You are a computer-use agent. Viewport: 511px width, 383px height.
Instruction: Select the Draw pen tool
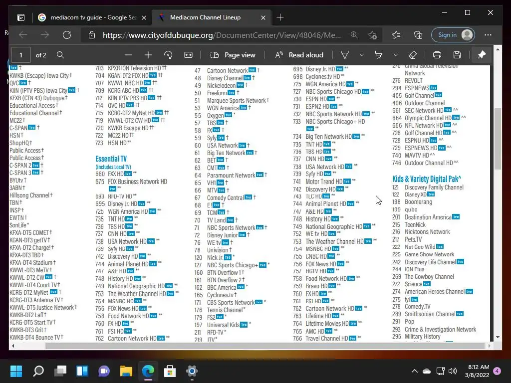pos(345,55)
